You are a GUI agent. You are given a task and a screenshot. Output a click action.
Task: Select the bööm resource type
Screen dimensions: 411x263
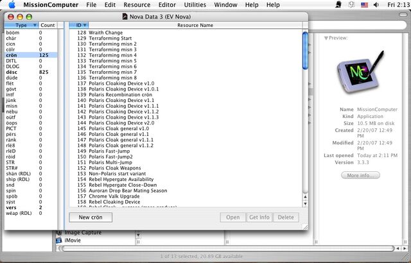31,33
